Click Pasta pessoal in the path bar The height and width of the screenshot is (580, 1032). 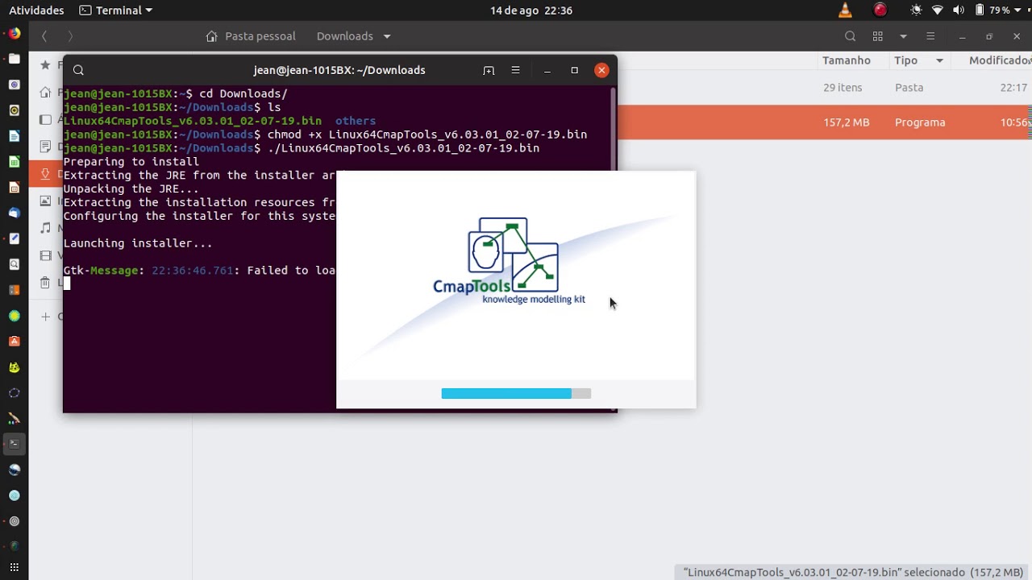(x=260, y=36)
